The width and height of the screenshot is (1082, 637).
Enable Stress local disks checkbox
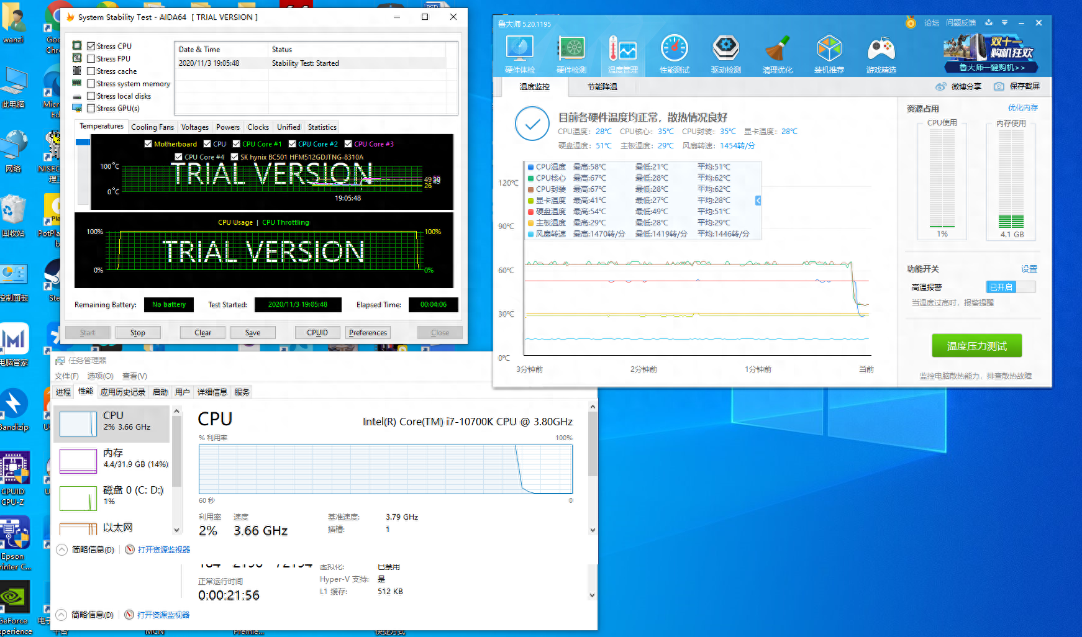(x=91, y=96)
